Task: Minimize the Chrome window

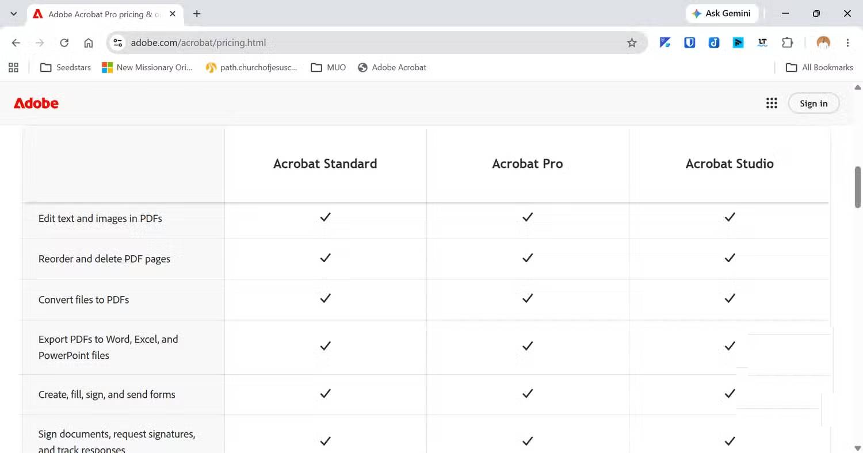Action: [x=786, y=14]
